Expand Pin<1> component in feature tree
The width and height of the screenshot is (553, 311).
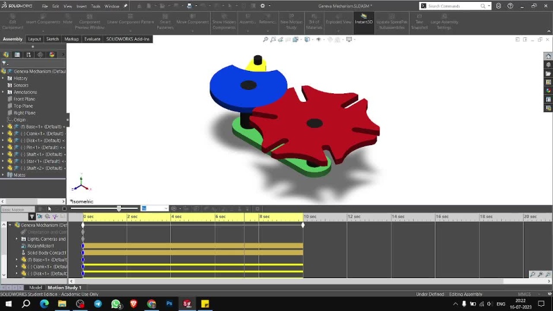pyautogui.click(x=3, y=147)
